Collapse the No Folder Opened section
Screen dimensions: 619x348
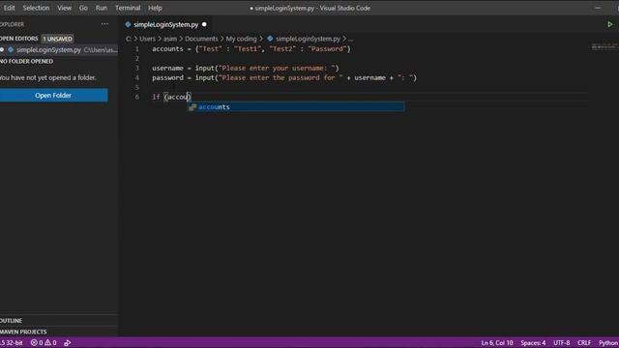[26, 61]
